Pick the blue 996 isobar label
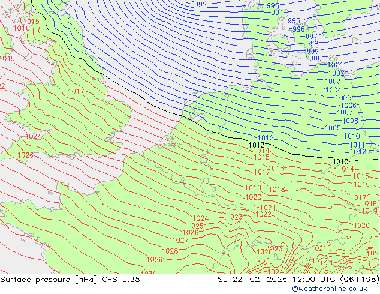Image resolution: width=380 pixels, height=294 pixels. pos(298,29)
